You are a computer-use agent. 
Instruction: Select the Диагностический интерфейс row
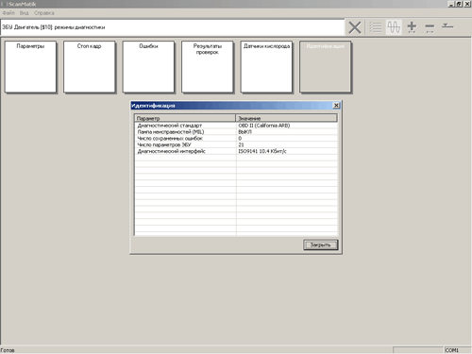(236, 151)
